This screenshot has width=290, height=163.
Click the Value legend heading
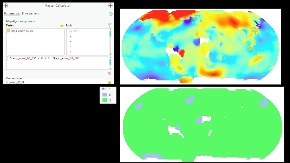point(106,89)
